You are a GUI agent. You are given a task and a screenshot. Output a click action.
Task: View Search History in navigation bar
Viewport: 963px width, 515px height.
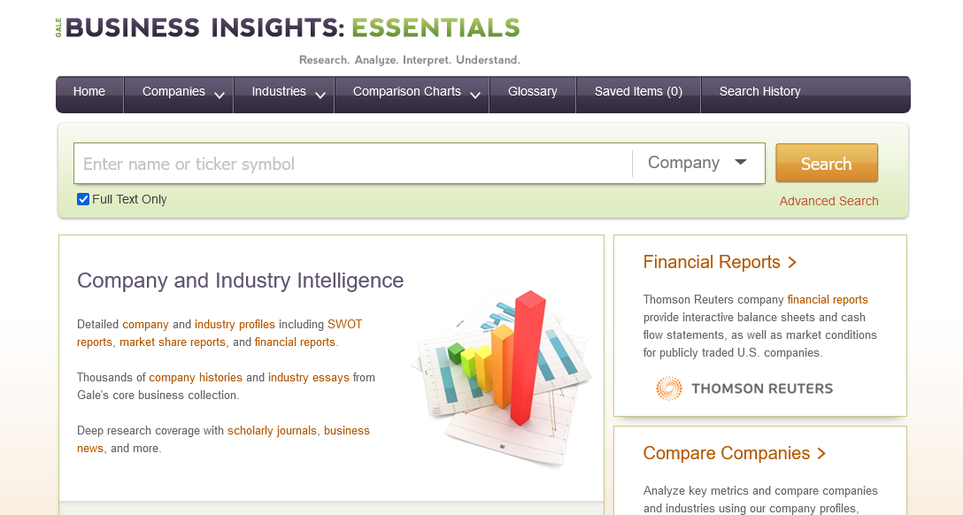tap(759, 91)
